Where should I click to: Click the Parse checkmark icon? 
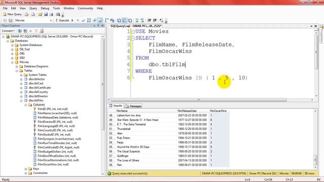[x=83, y=20]
